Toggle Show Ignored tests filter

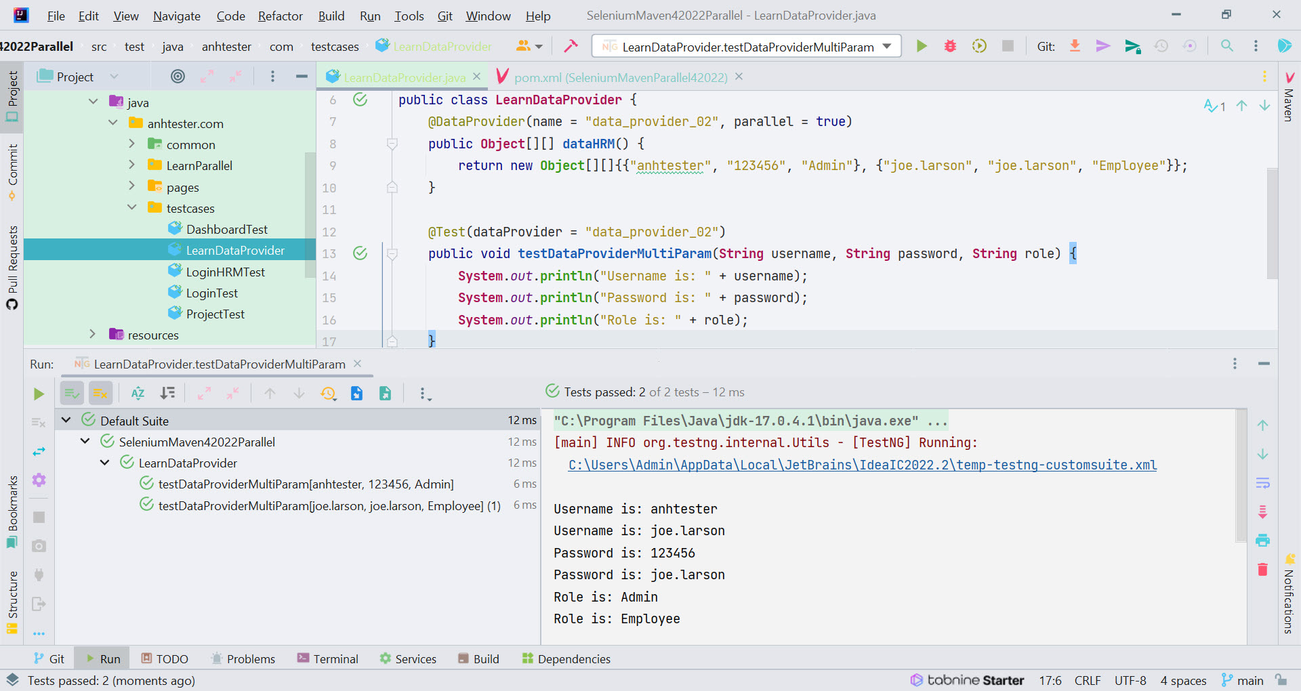coord(100,393)
